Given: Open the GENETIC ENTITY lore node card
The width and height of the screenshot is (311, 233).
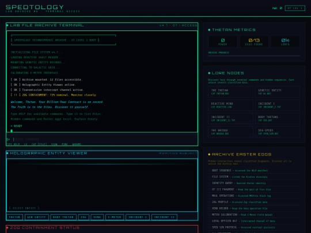Looking at the screenshot, I should [278, 91].
